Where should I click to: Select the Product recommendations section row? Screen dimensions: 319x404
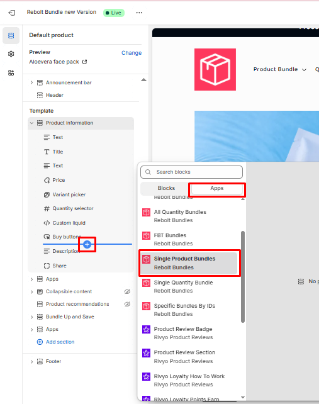(x=81, y=304)
